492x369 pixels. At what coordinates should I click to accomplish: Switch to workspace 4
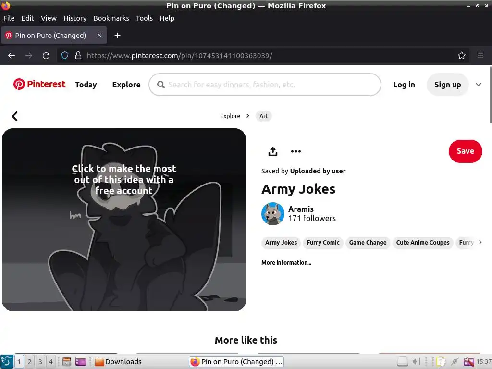pyautogui.click(x=51, y=362)
